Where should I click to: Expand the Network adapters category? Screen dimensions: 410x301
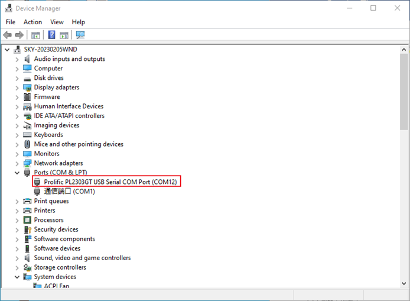17,163
